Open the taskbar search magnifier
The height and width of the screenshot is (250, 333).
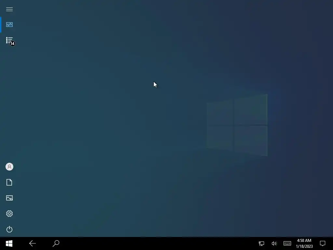pyautogui.click(x=56, y=243)
